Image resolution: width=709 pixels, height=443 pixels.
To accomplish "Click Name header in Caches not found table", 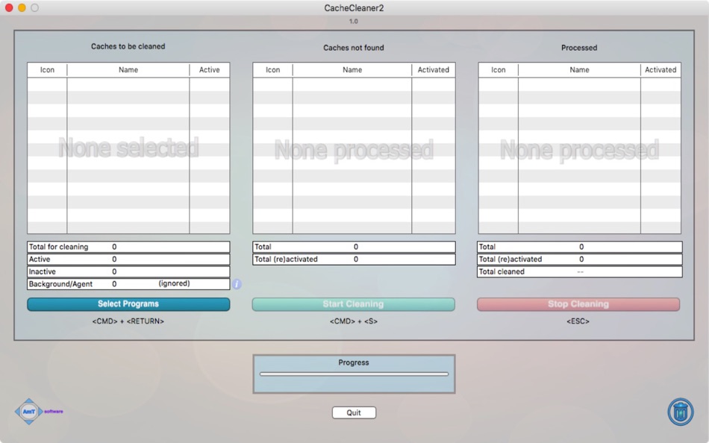I will click(352, 70).
